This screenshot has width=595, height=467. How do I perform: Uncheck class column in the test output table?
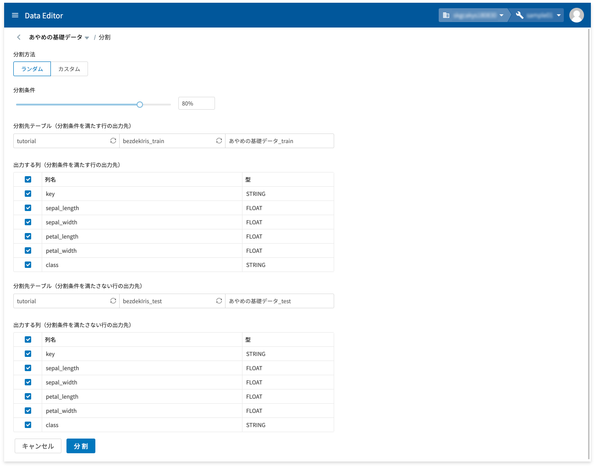coord(28,425)
